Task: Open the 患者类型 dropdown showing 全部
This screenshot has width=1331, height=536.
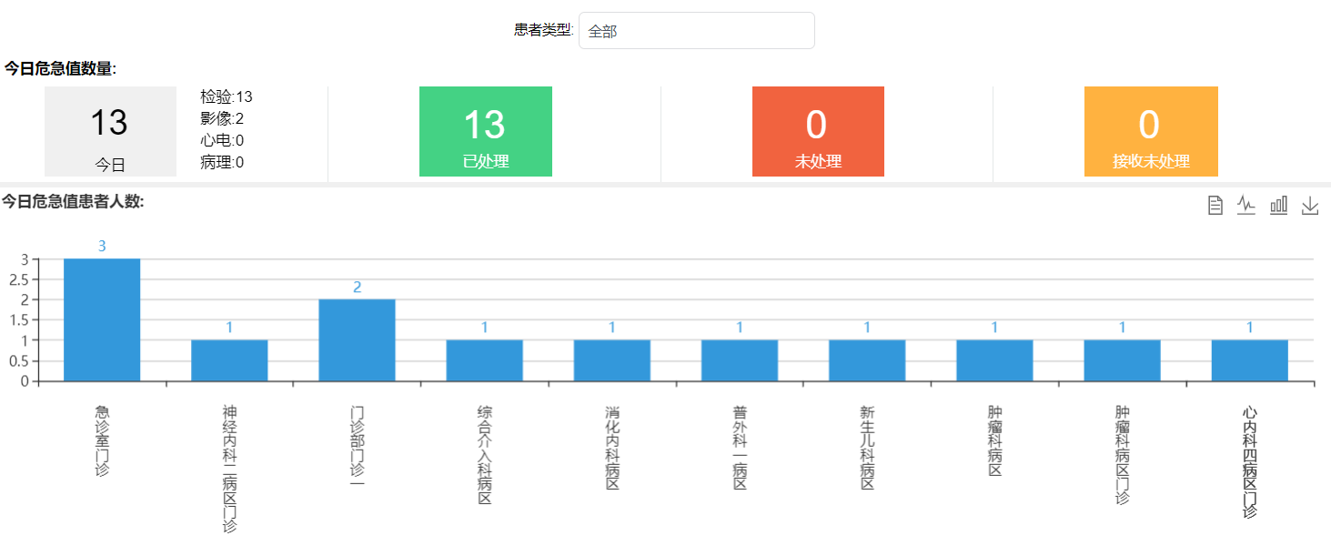Action: tap(697, 31)
